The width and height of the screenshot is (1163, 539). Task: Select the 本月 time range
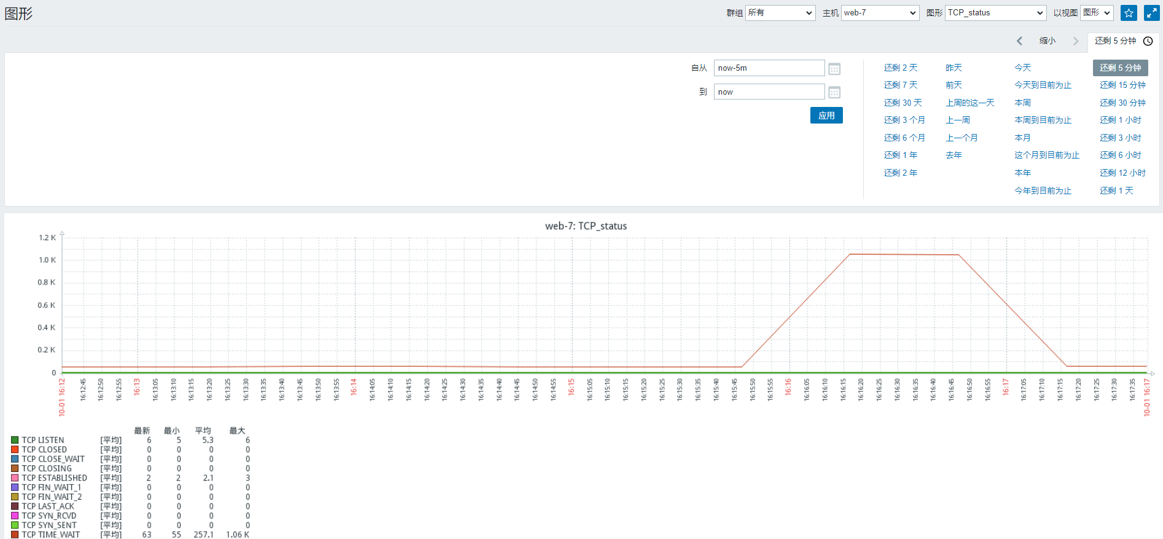tap(1023, 138)
